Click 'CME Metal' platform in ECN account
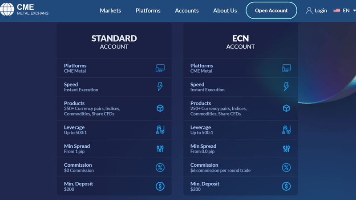Viewport: 356px width, 200px height. pyautogui.click(x=201, y=71)
